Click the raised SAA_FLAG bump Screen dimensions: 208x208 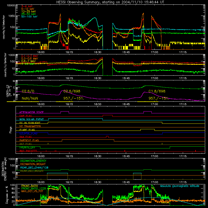[107, 136]
